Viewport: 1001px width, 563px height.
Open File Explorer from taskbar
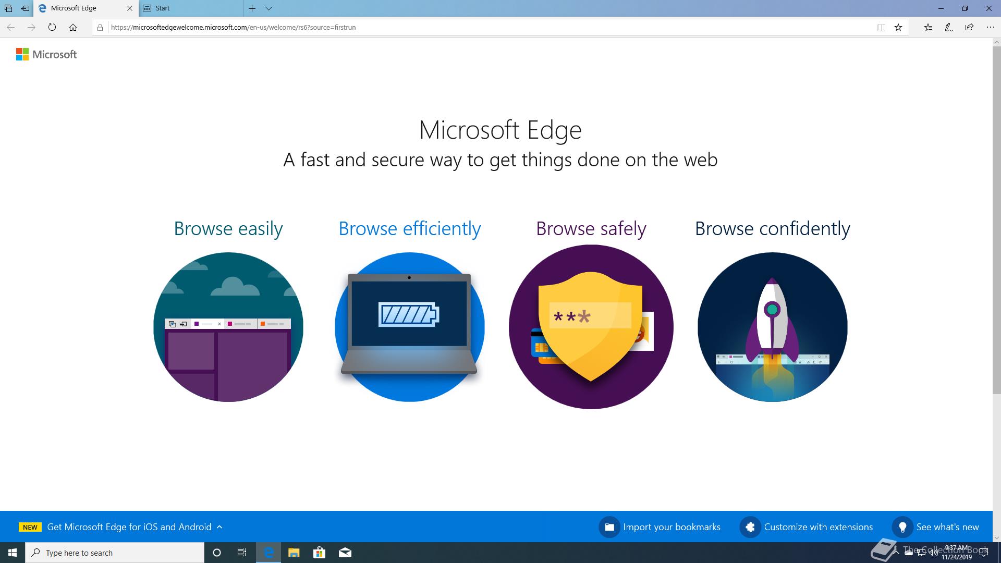[294, 553]
